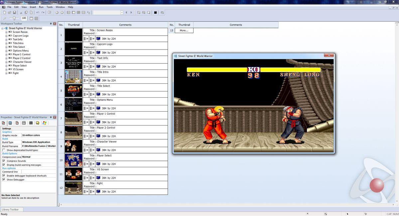This screenshot has height=216, width=399.
Task: Select the Values tab icon in Properties
Action: [x=24, y=123]
